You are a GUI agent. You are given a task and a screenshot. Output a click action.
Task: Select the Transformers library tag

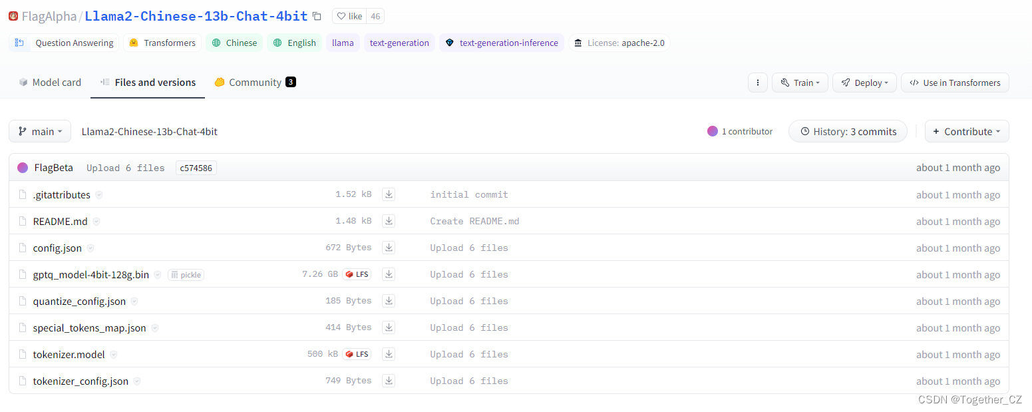coord(162,43)
